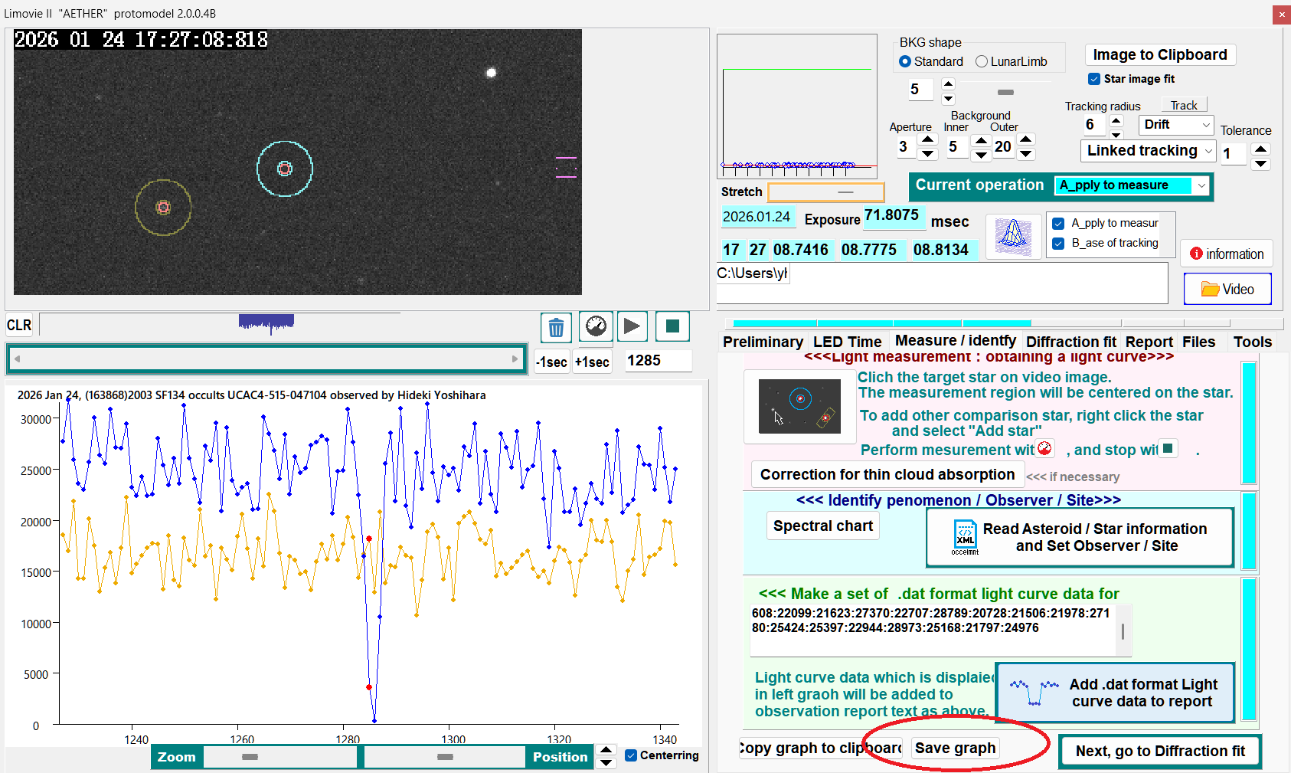
Task: Toggle the Star image fit checkbox
Action: (1094, 79)
